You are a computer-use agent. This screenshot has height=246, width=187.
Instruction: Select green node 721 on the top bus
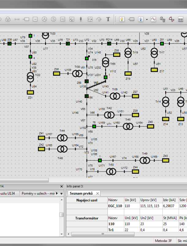68,43
